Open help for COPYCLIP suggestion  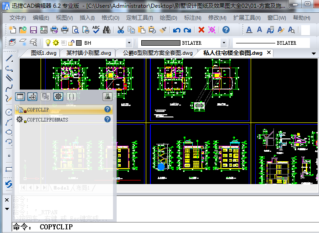point(108,109)
